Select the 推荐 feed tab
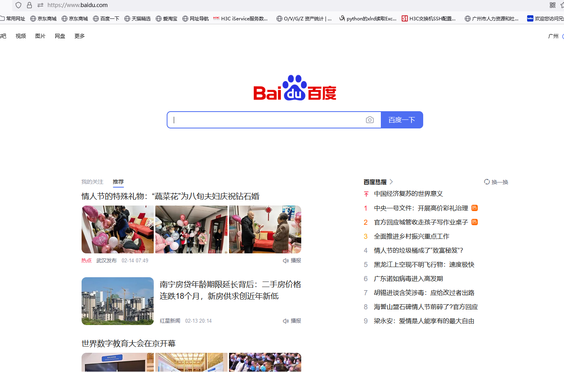Viewport: 564px width, 372px height. tap(118, 182)
